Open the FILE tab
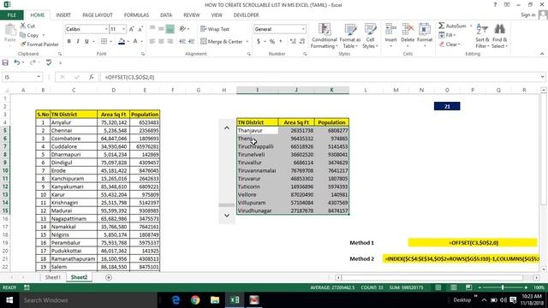548x308 pixels. coord(12,15)
